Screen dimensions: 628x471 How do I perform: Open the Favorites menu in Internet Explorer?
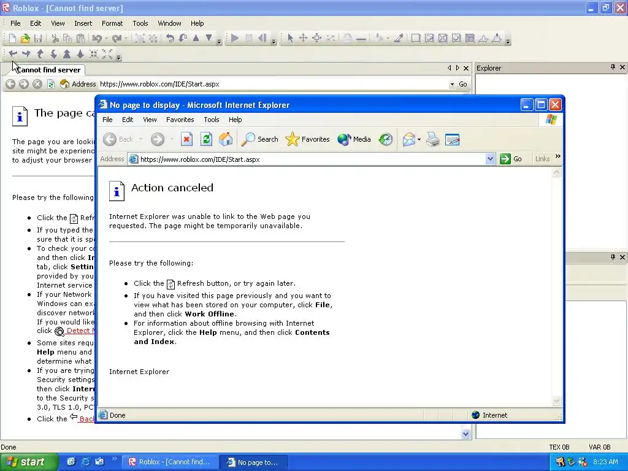[x=180, y=120]
